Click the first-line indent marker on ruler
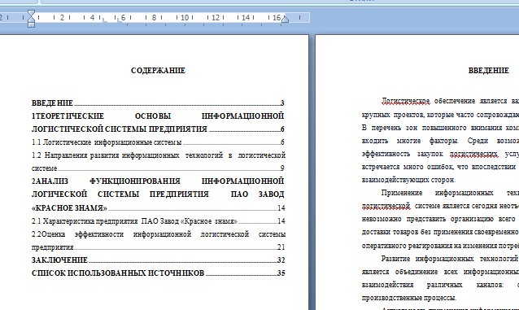This screenshot has width=519, height=310. click(31, 13)
